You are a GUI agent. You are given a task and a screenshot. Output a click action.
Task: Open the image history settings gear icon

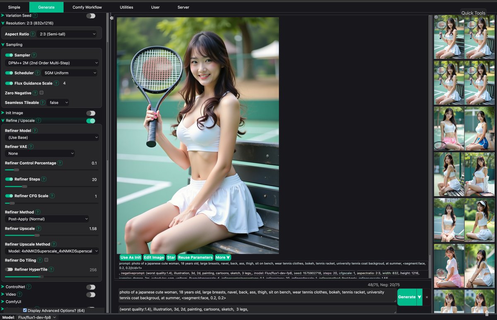(436, 17)
